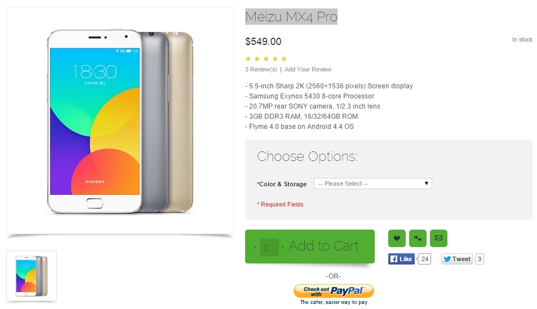Click the Facebook Like button
Screen dimensions: 537x309
click(x=401, y=259)
